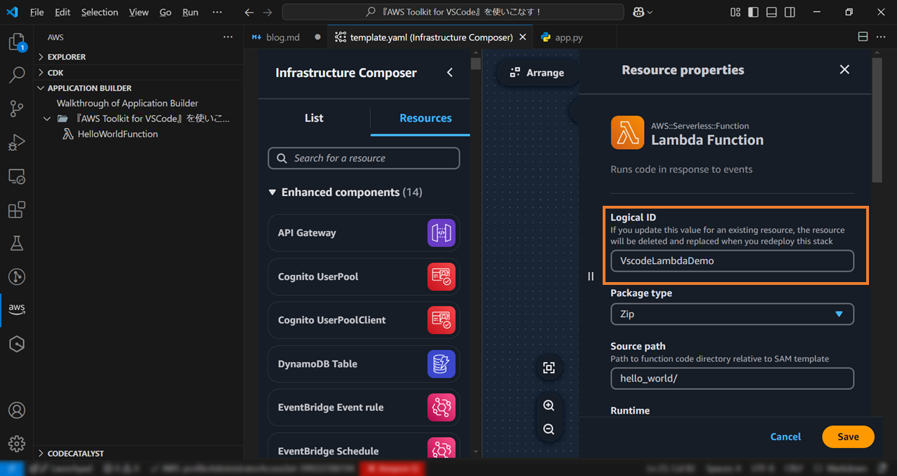Screen dimensions: 897x476
Task: Click the fit-to-view icon on the canvas
Action: pos(549,367)
